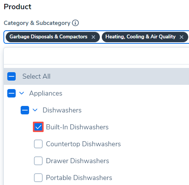The width and height of the screenshot is (189, 185).
Task: Toggle the Select All checkbox
Action: point(11,76)
